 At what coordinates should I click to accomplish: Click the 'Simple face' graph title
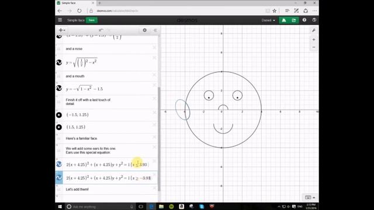pyautogui.click(x=76, y=20)
